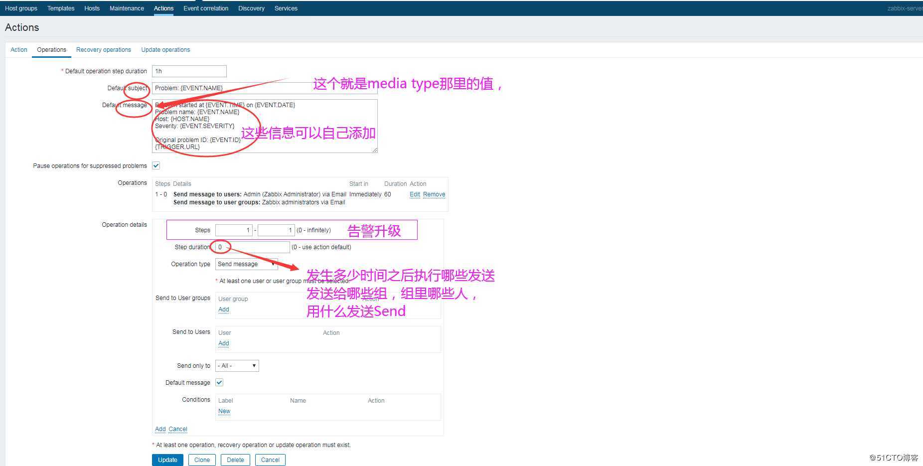This screenshot has height=466, width=923.
Task: Click the Add link to save operation details
Action: tap(160, 429)
